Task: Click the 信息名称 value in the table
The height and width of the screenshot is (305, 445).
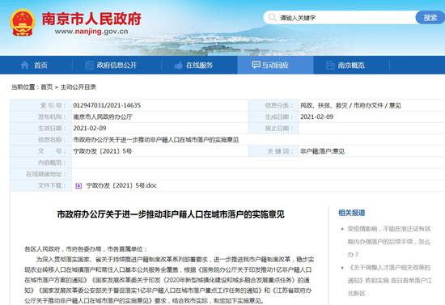Action: click(x=156, y=140)
